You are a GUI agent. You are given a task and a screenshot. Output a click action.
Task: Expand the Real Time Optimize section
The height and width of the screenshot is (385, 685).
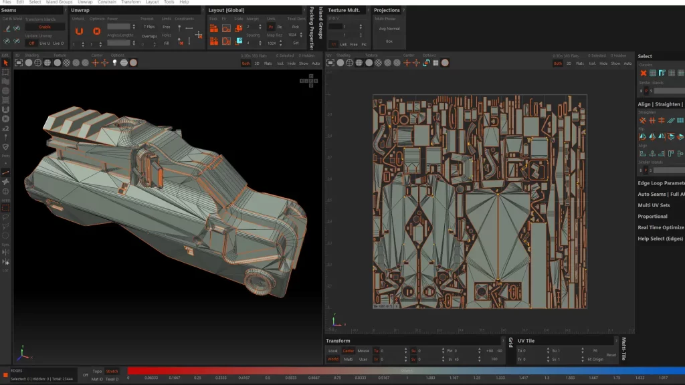click(x=661, y=227)
